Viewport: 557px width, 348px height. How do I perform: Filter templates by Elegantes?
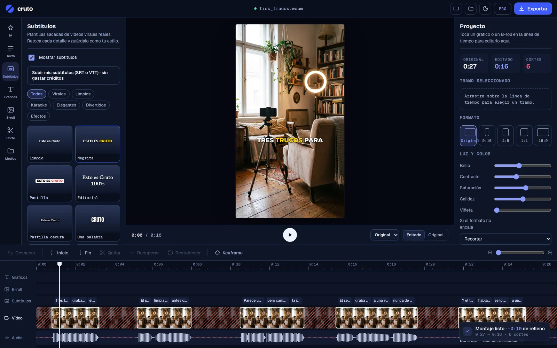click(x=66, y=105)
